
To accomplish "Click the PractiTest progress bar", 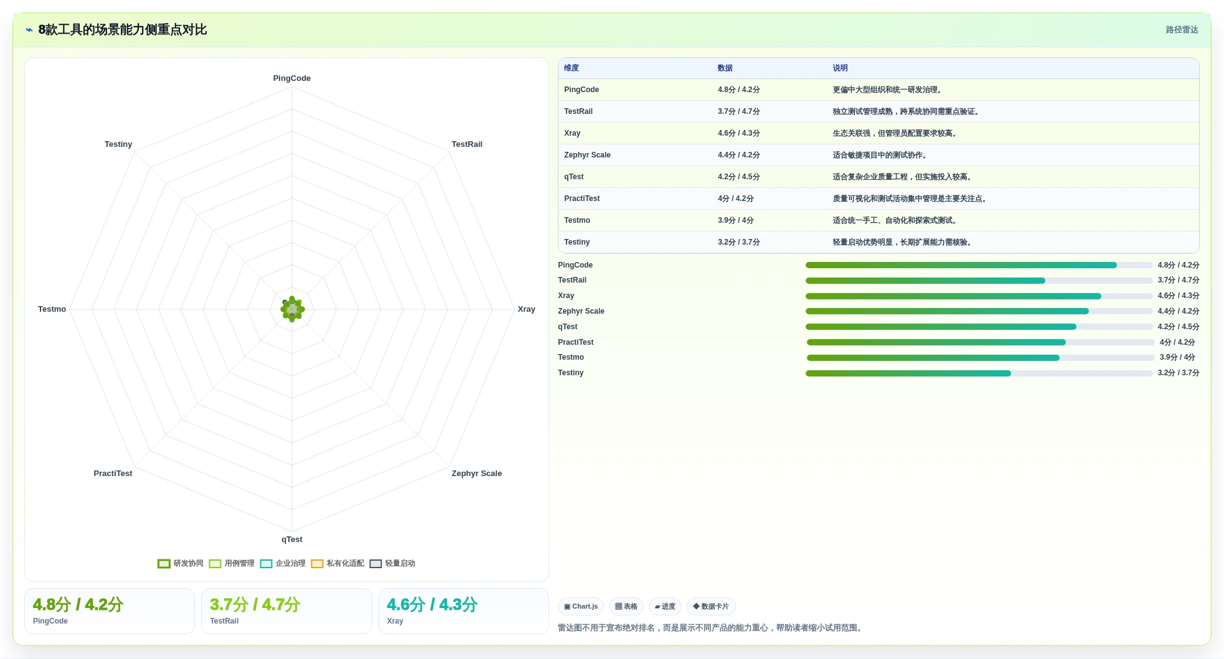I will [981, 342].
